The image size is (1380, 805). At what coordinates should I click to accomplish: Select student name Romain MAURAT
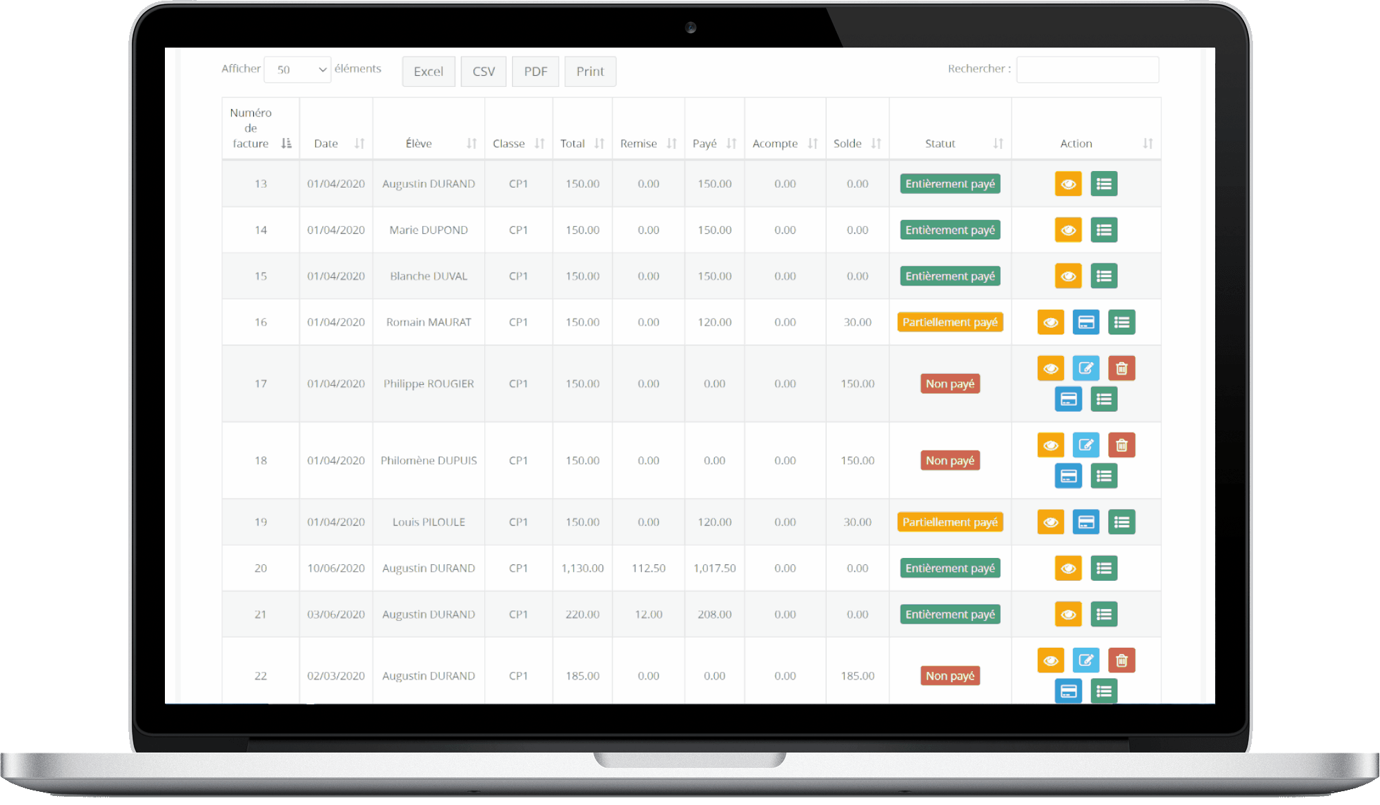428,323
